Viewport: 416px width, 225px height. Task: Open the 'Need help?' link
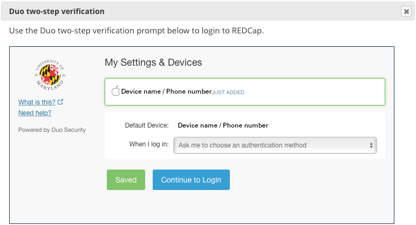35,113
